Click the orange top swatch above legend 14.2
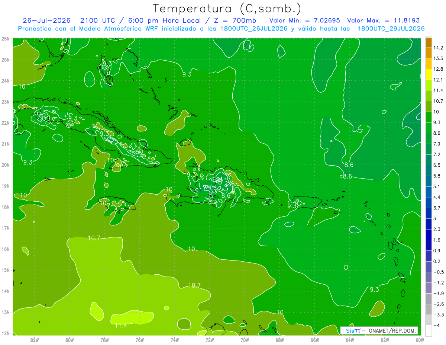 [x=429, y=42]
